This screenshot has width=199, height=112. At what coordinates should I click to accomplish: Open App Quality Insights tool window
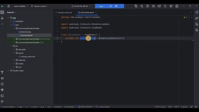click(x=2, y=90)
